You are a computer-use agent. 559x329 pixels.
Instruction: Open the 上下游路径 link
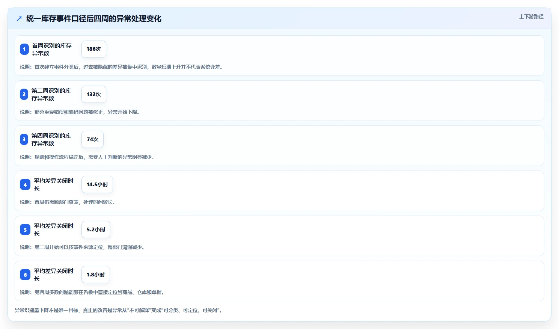[x=531, y=17]
